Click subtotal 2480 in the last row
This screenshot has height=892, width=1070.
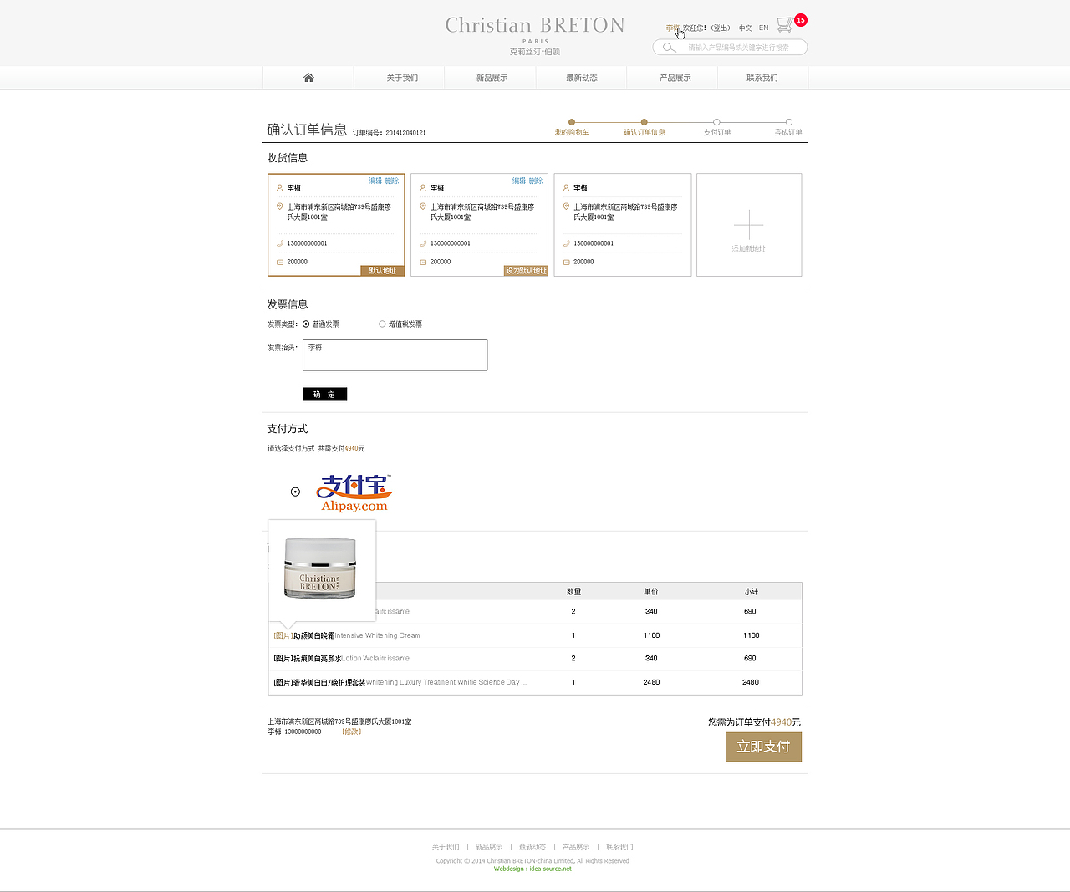(751, 682)
